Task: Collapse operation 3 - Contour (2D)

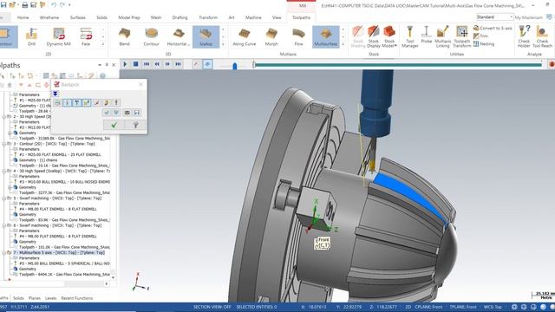Action: point(4,144)
